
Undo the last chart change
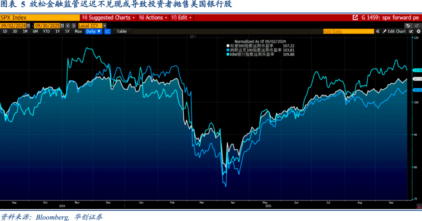pos(408,26)
